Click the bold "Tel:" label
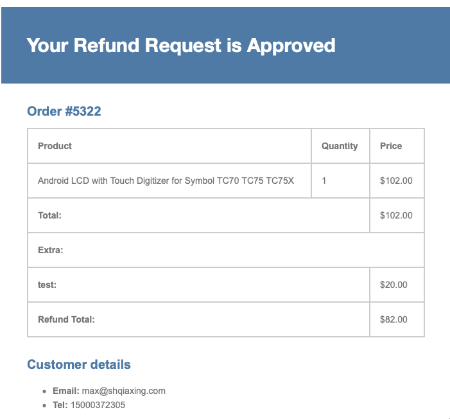The width and height of the screenshot is (450, 419). tap(61, 405)
